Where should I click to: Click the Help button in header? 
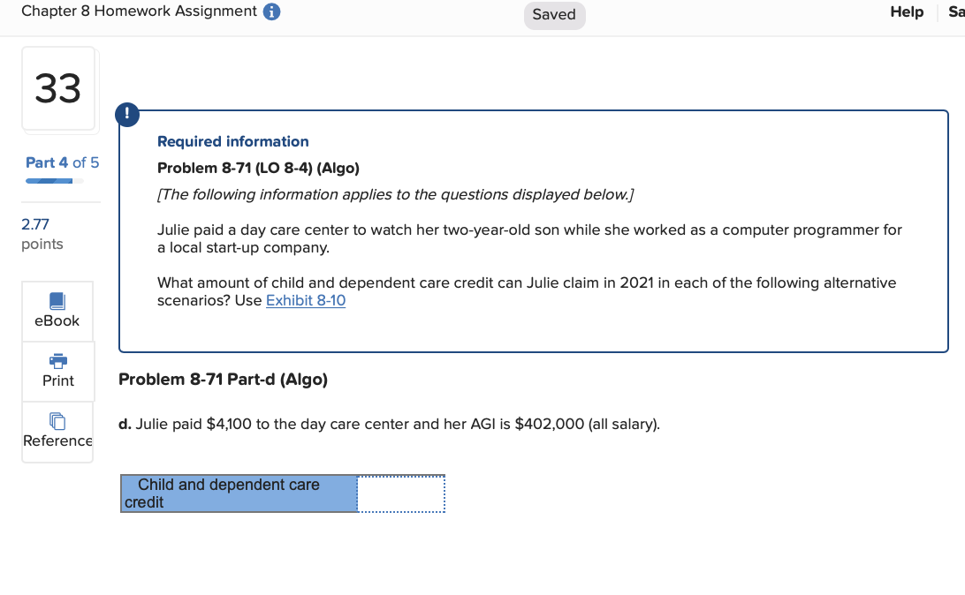(x=907, y=11)
